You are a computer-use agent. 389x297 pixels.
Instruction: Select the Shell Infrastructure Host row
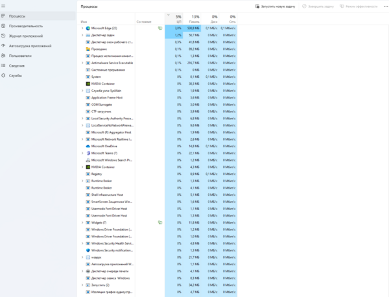point(158,195)
